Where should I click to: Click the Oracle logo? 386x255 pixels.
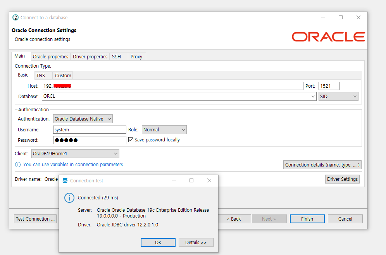[328, 37]
